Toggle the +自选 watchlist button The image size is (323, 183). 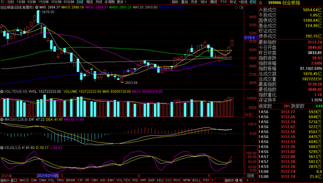(x=243, y=2)
